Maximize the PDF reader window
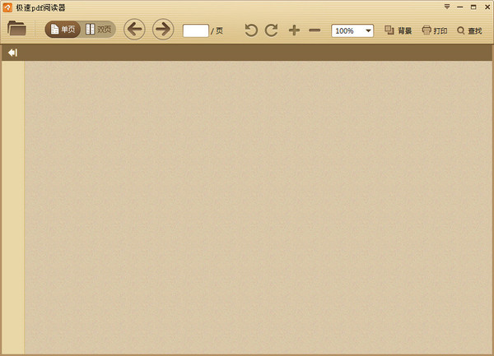 click(473, 7)
